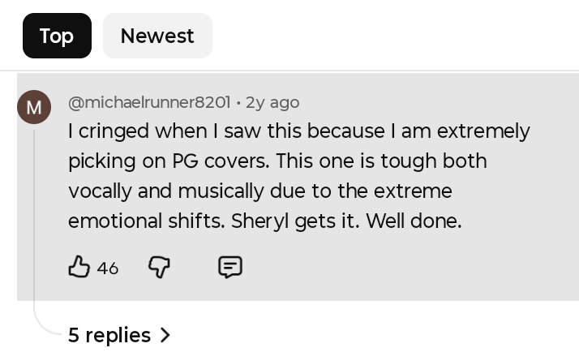Open @michaelrunner8201 channel link

(149, 102)
